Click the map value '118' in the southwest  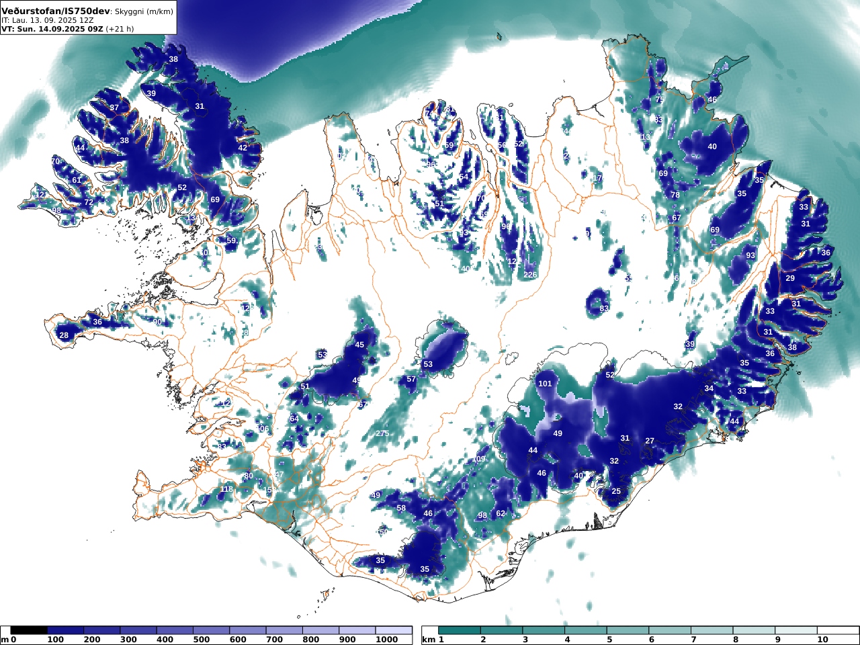pyautogui.click(x=227, y=489)
